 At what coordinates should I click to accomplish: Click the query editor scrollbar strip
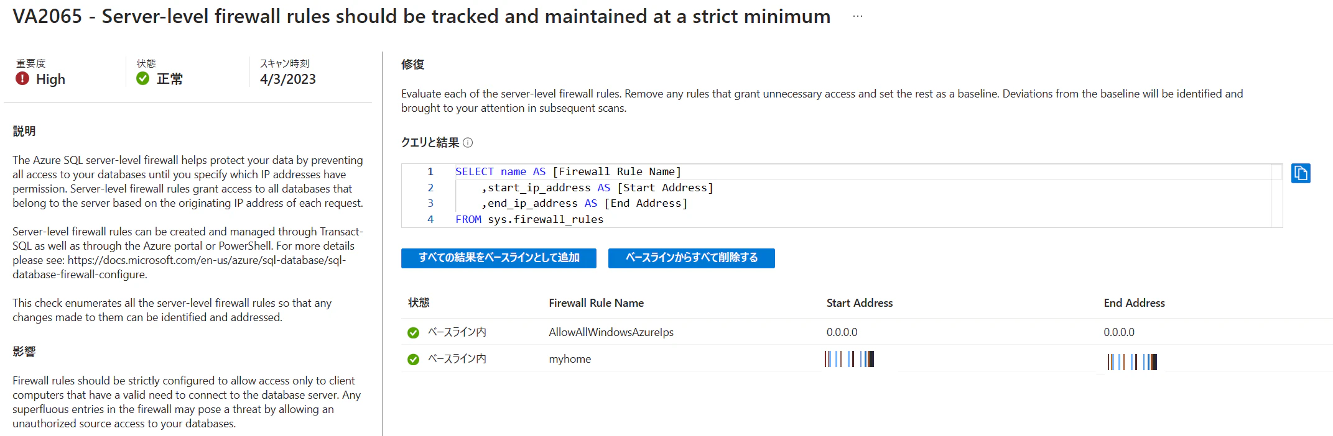[1276, 196]
